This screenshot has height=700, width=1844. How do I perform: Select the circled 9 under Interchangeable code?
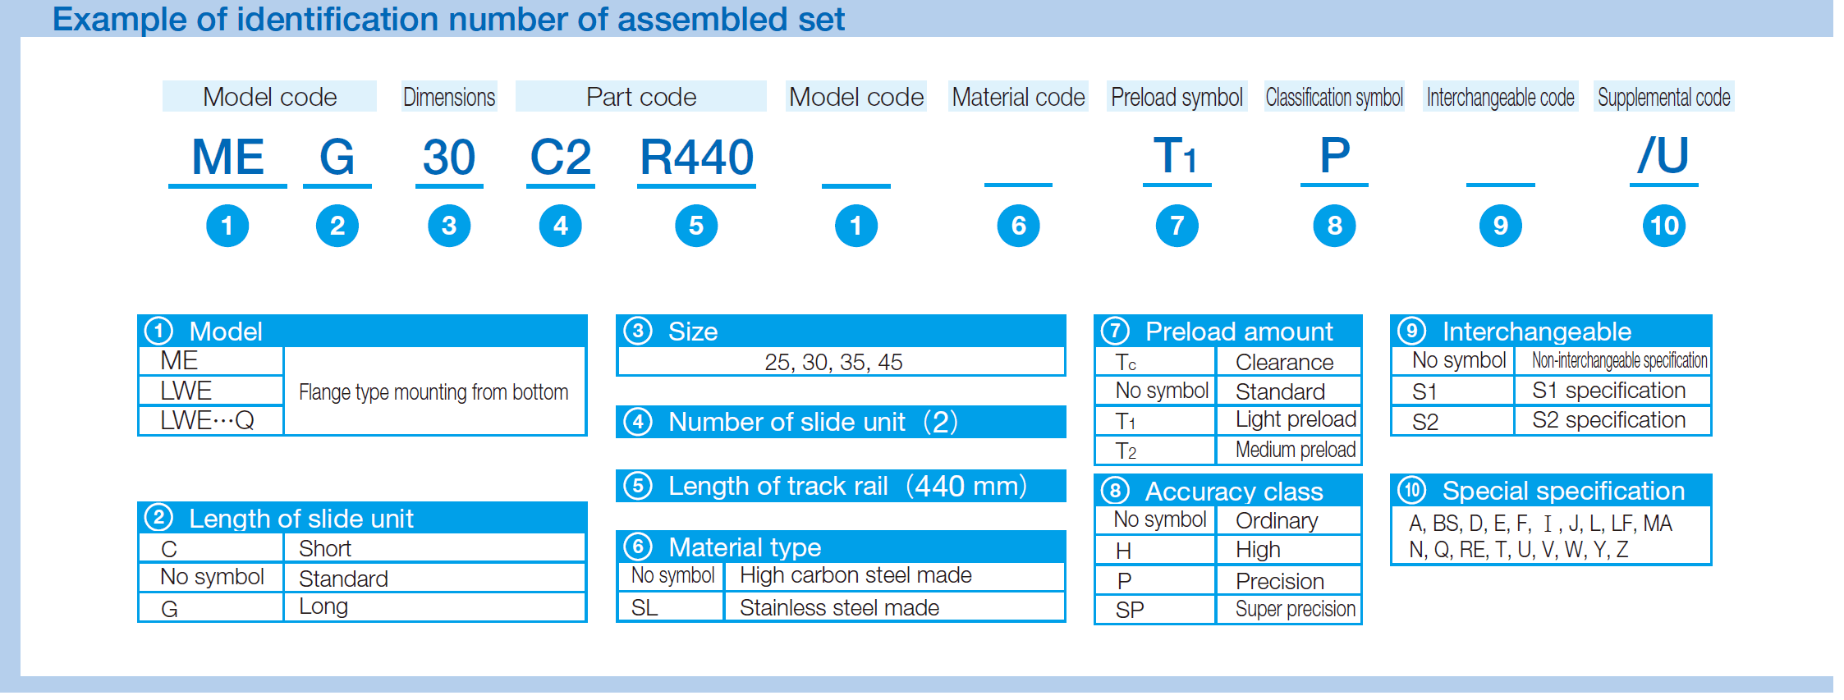[x=1500, y=226]
